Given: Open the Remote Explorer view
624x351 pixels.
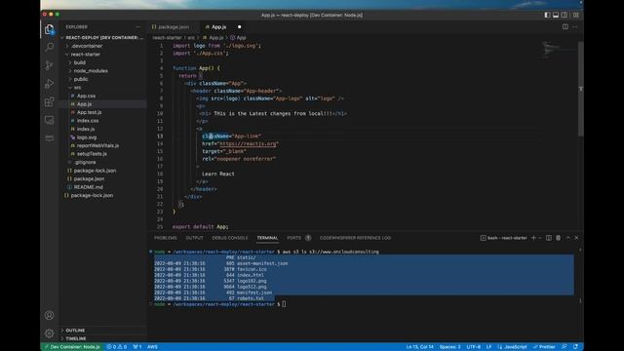Looking at the screenshot, I should tap(50, 120).
